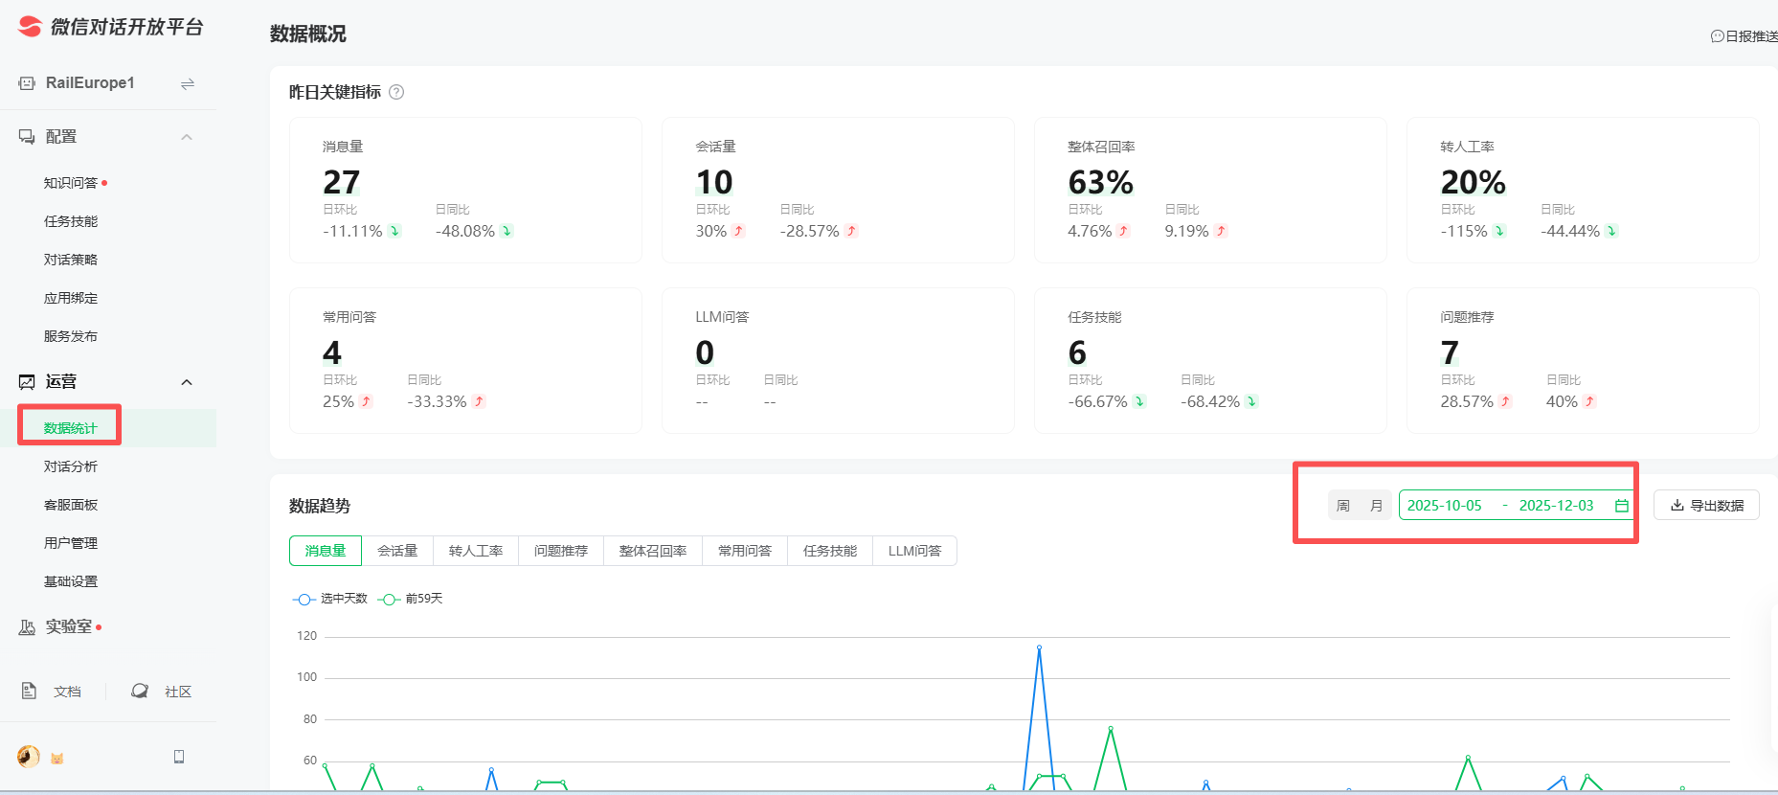Toggle the 选中天数 legend series
The height and width of the screenshot is (795, 1778).
click(x=330, y=599)
